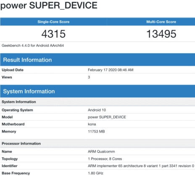Click the Name label in processor table

pyautogui.click(x=7, y=152)
